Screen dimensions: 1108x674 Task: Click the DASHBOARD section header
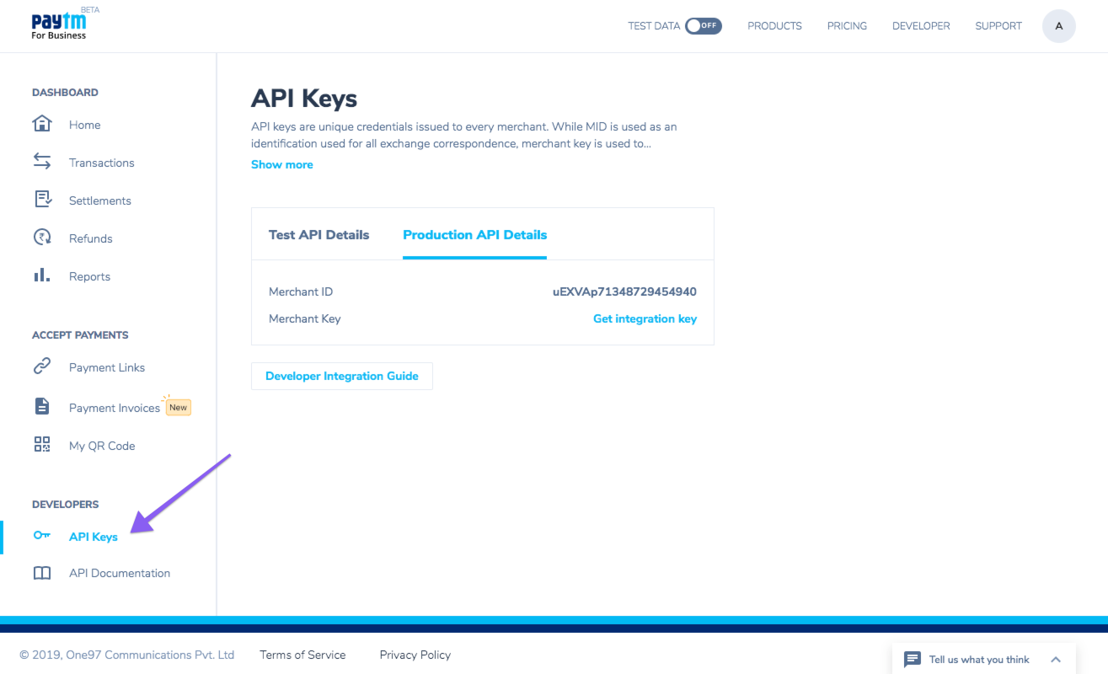(x=65, y=93)
